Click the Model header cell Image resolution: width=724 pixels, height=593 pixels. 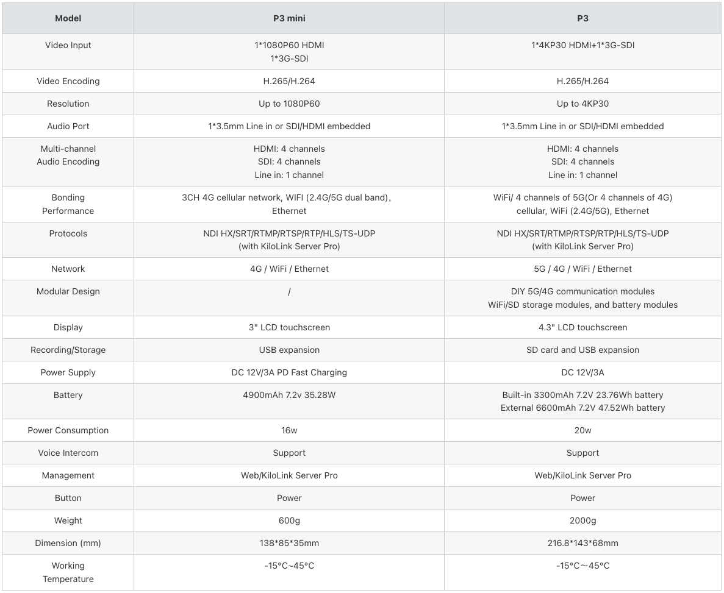[x=68, y=18]
